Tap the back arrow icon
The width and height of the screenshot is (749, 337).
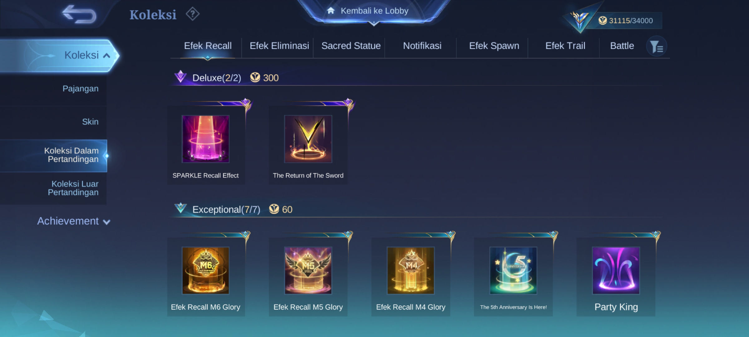(79, 14)
